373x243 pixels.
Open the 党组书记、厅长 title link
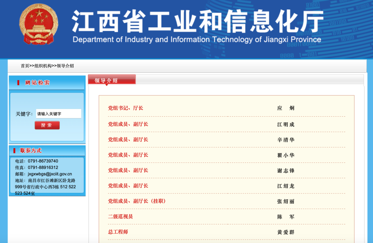coord(125,108)
